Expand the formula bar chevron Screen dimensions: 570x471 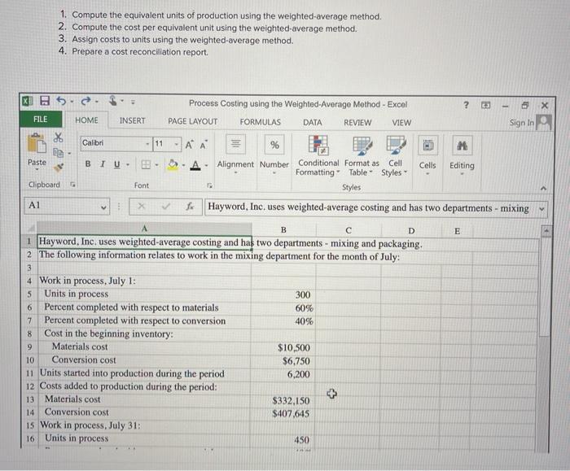point(541,209)
